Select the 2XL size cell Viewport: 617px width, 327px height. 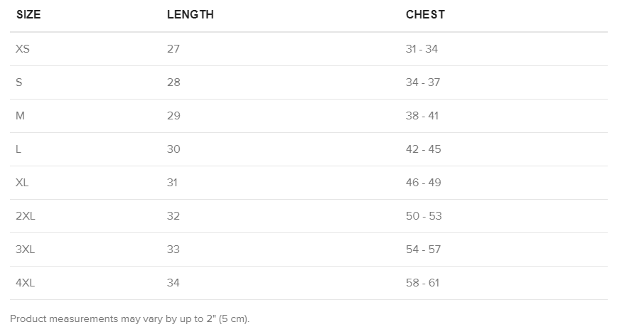coord(26,216)
